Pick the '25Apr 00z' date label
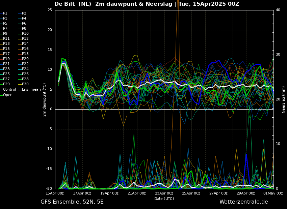 pyautogui.click(x=191, y=193)
